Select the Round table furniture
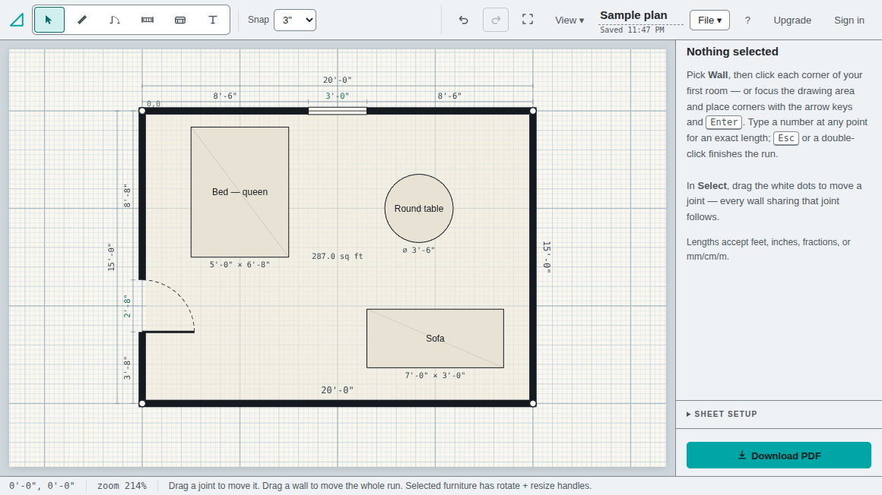 (418, 209)
